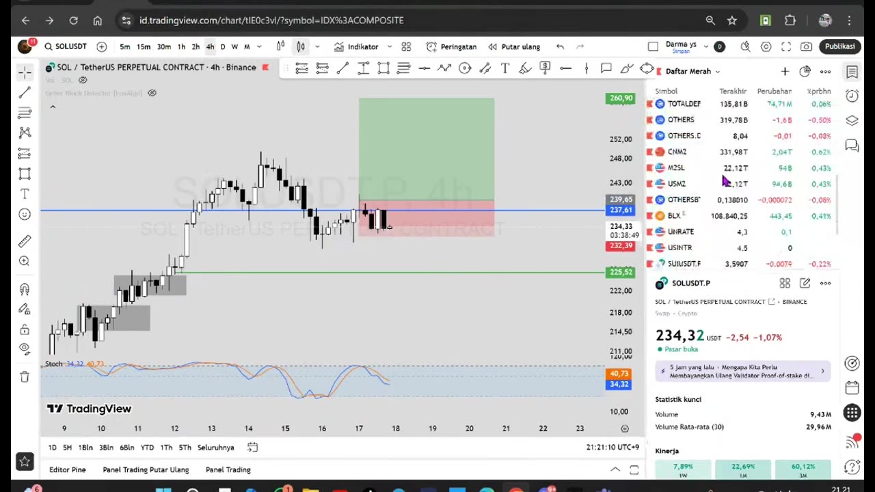Open chart settings hexagon icon
This screenshot has width=875, height=492.
coord(766,46)
